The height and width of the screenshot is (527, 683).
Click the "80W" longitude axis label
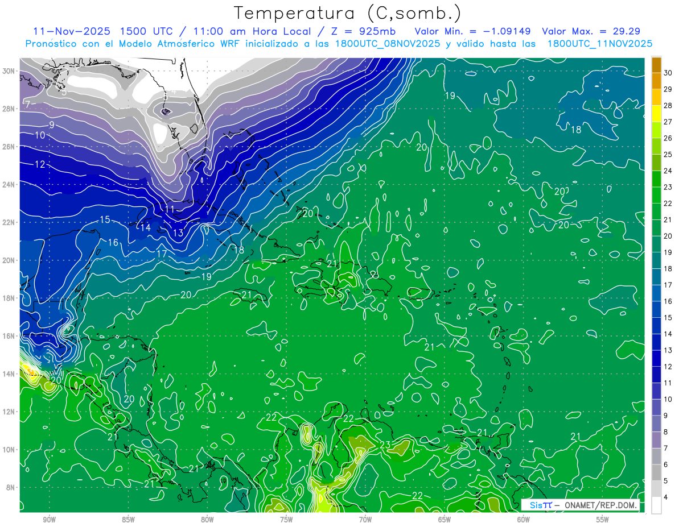pyautogui.click(x=207, y=520)
